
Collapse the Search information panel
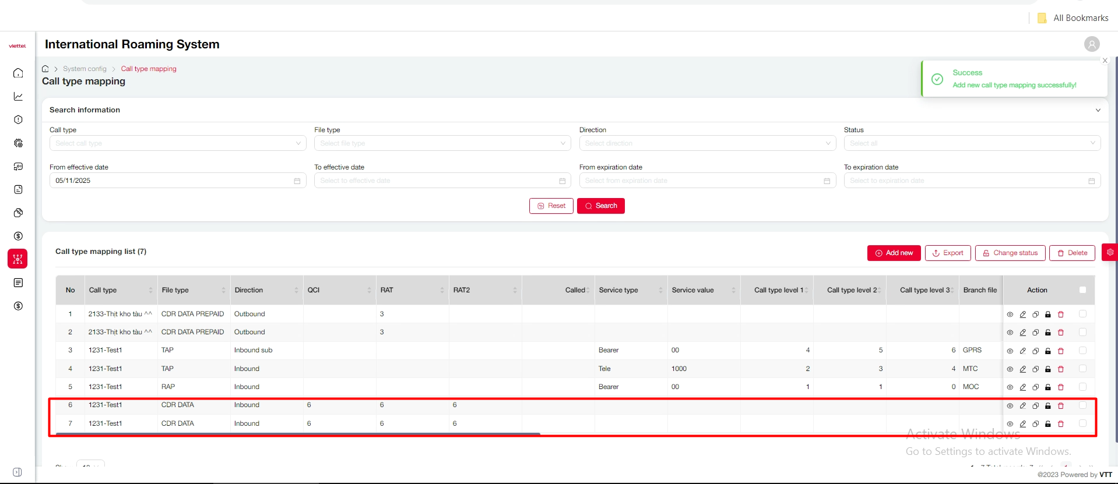click(x=1098, y=110)
